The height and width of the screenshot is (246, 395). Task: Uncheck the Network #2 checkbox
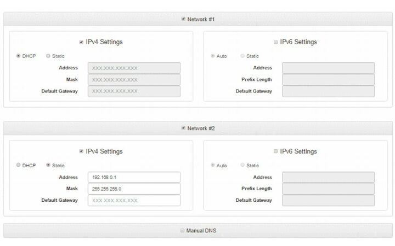pos(183,128)
